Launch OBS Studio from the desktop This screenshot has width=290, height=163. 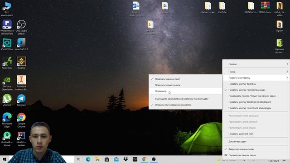point(21,27)
